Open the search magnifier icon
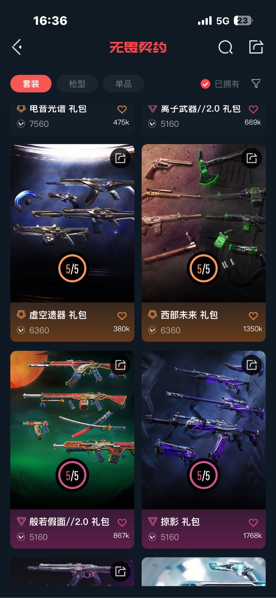This screenshot has width=276, height=598. [225, 47]
